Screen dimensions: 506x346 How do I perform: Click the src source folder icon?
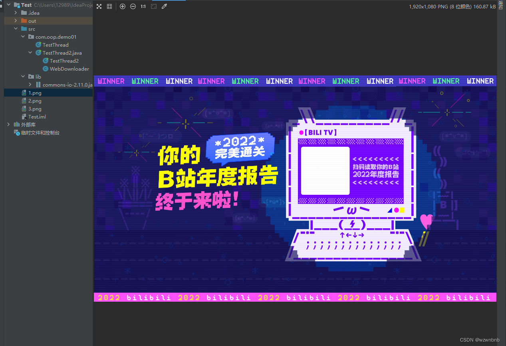point(24,29)
